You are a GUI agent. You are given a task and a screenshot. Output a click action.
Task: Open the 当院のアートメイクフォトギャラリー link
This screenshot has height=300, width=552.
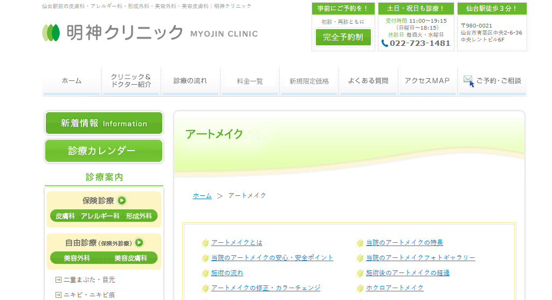coord(420,258)
